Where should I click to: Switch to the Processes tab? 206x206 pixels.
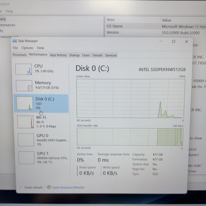pyautogui.click(x=19, y=55)
